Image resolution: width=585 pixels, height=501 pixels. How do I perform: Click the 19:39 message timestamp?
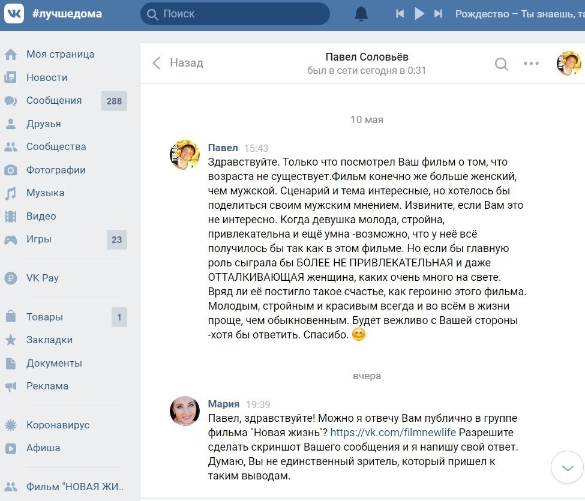258,405
